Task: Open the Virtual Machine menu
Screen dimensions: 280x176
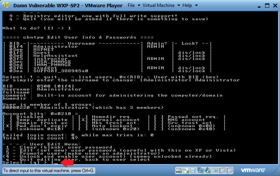Action: point(161,5)
